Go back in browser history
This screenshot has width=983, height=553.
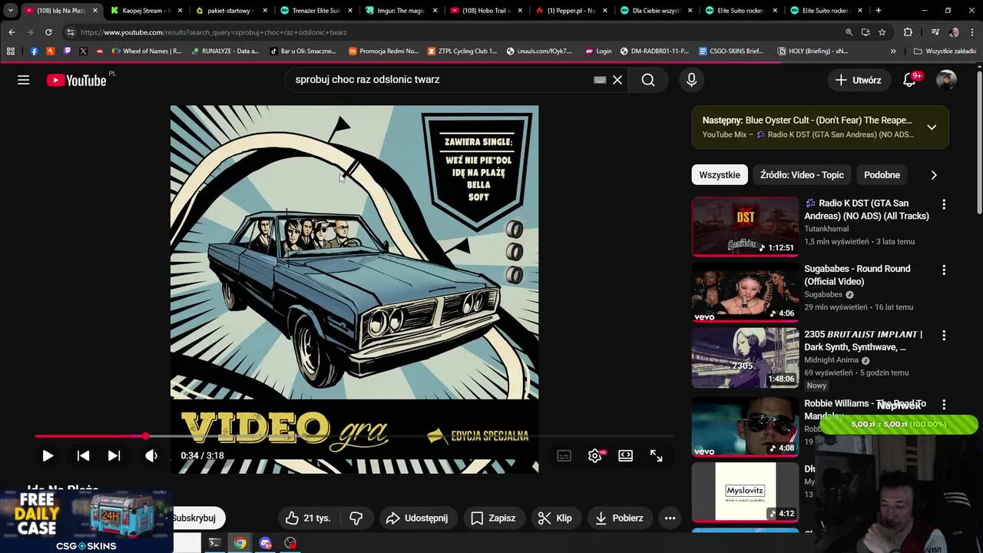12,32
